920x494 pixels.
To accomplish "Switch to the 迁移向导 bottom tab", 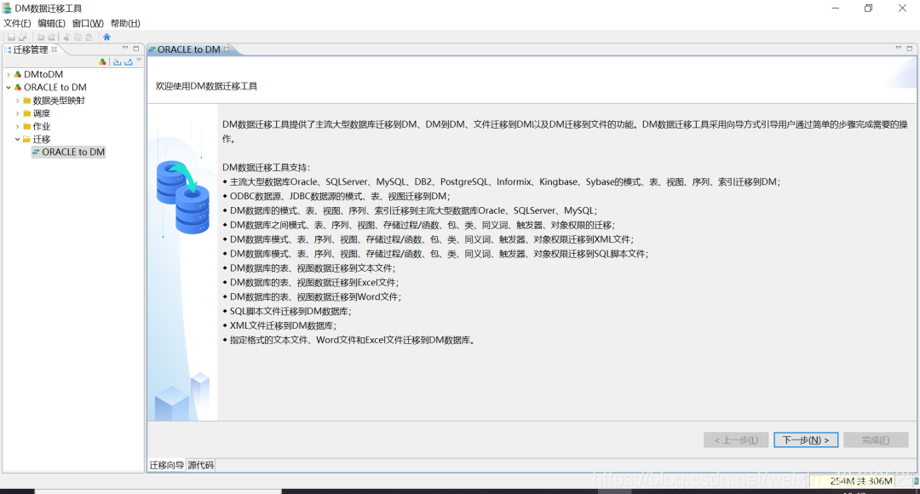I will 167,465.
